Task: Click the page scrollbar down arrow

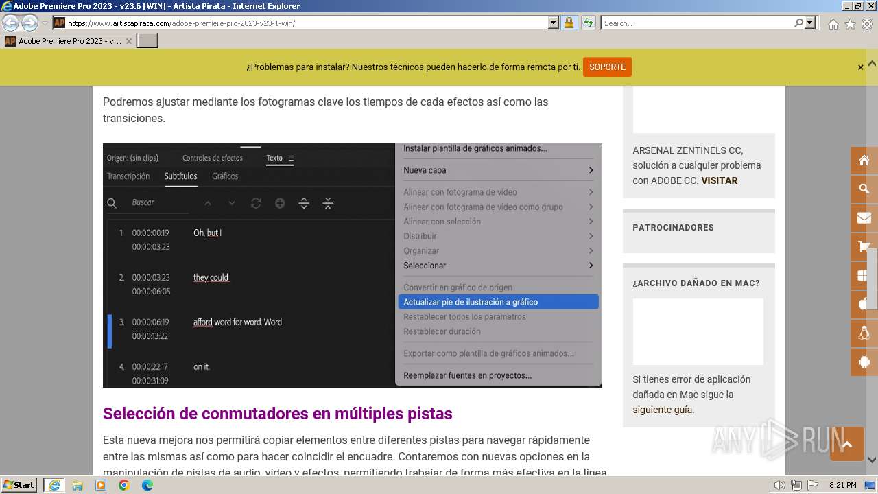Action: pos(873,460)
